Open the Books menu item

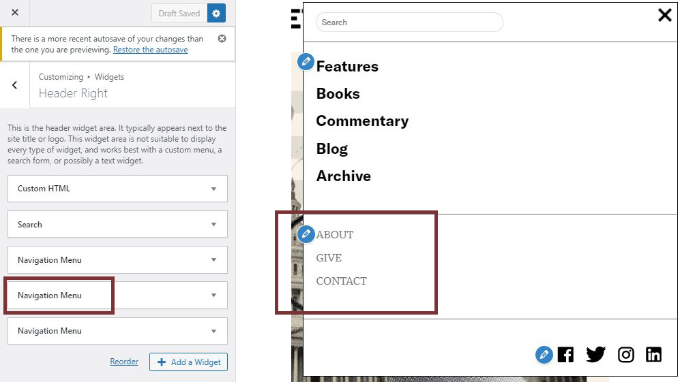coord(338,94)
